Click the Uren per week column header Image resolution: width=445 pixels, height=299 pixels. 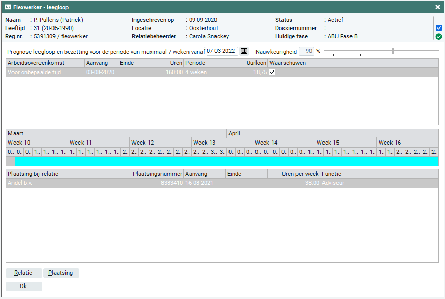(x=293, y=174)
